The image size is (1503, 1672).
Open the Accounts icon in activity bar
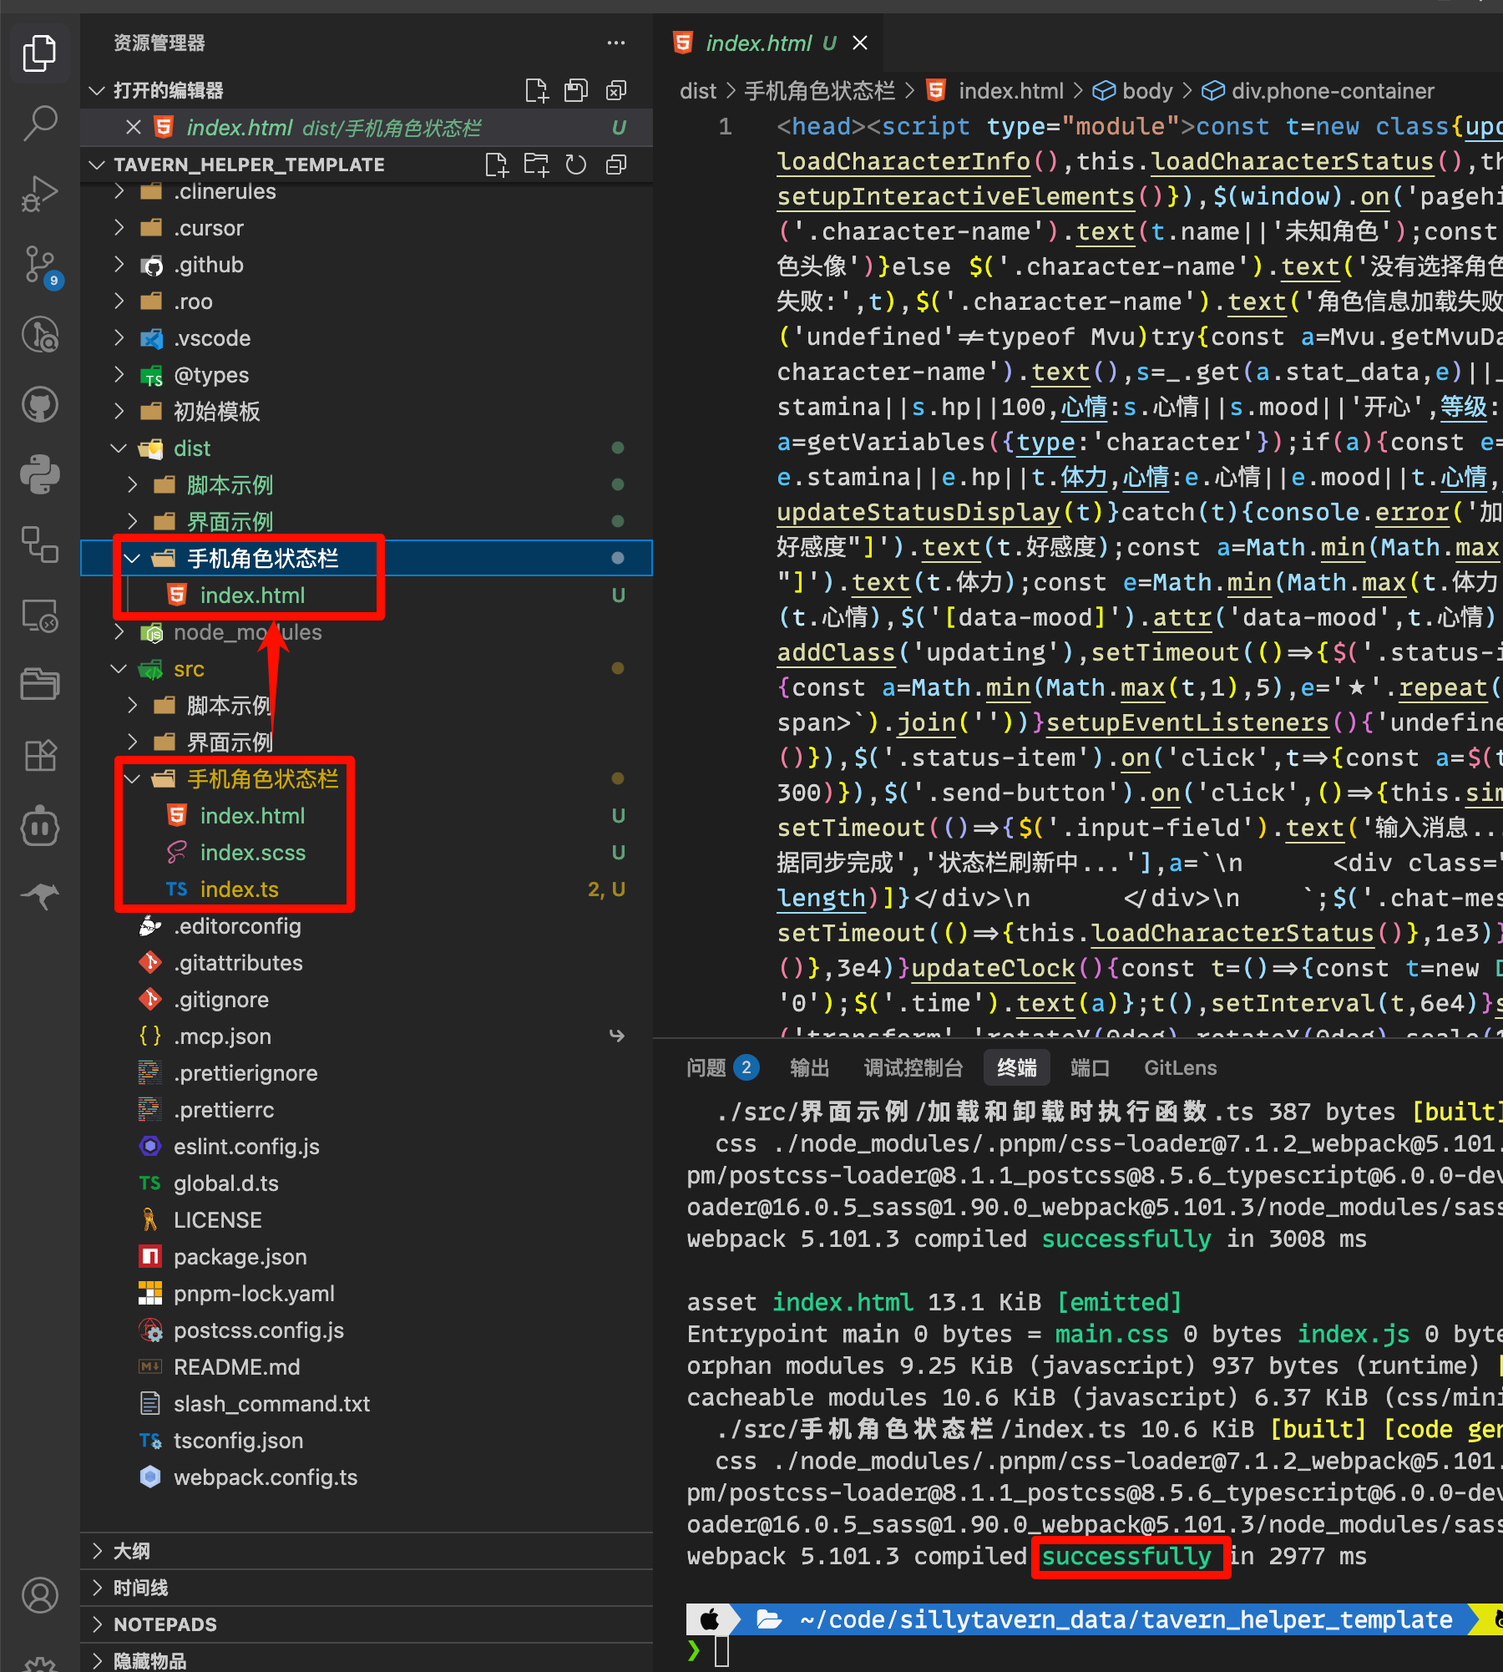coord(39,1596)
